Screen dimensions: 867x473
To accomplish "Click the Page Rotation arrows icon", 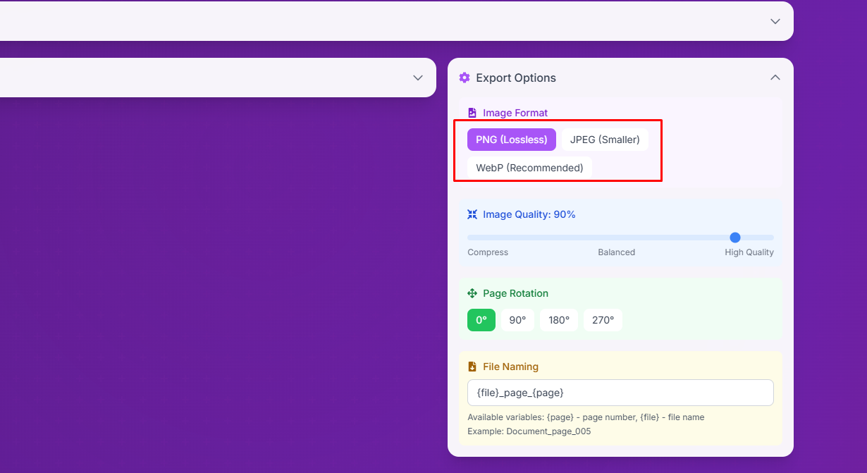I will (472, 293).
